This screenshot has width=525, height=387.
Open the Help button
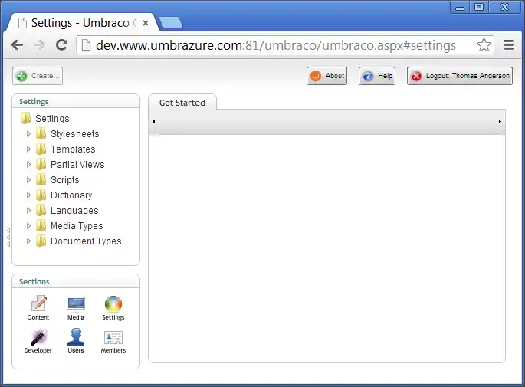377,76
